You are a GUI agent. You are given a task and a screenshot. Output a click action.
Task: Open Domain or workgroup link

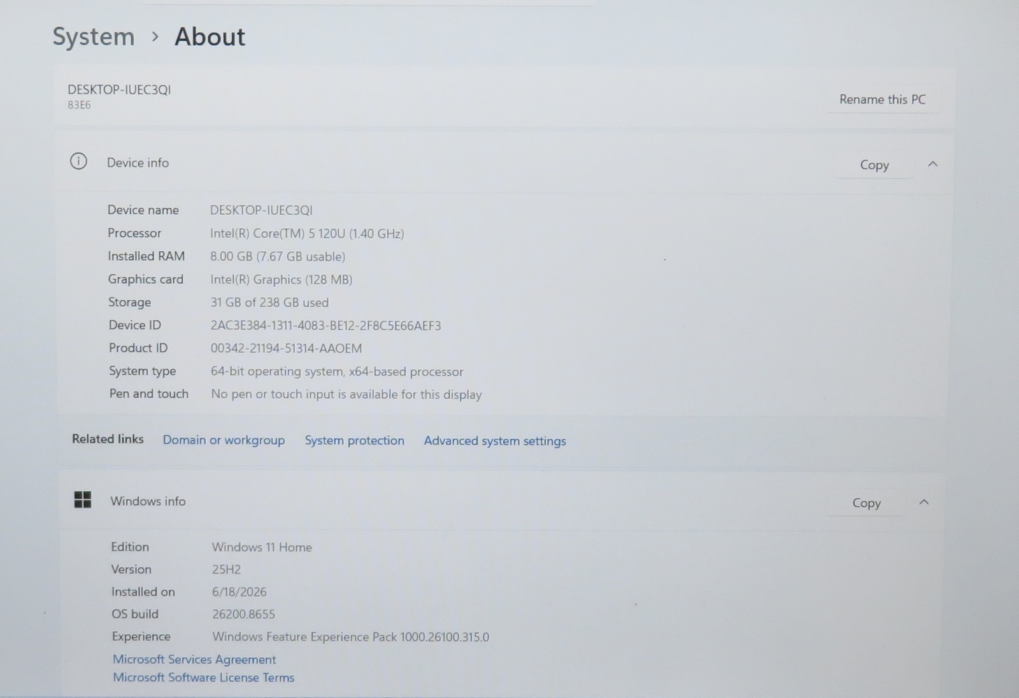point(224,440)
